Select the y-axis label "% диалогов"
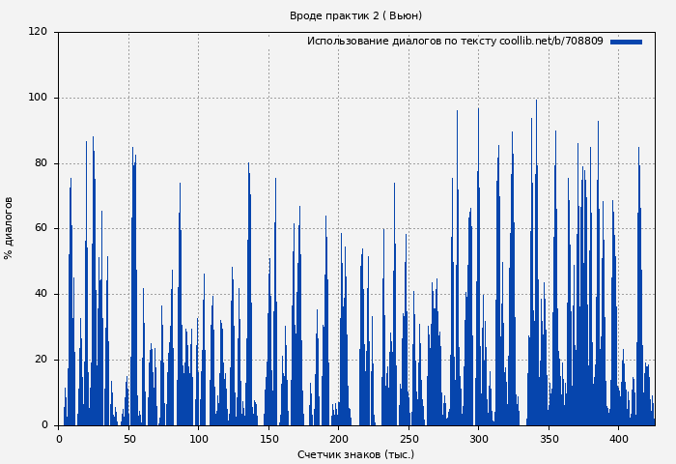The width and height of the screenshot is (676, 464). 9,228
